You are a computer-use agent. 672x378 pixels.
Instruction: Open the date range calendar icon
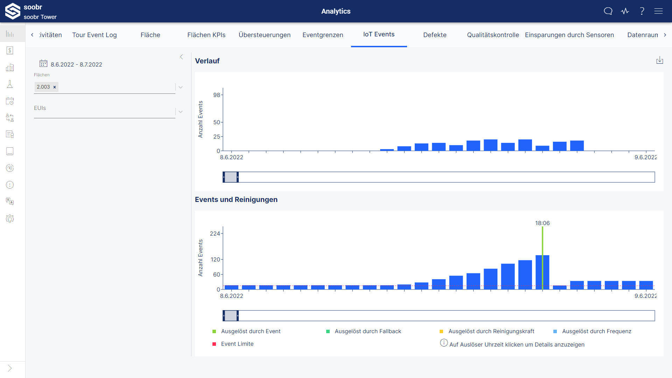pos(43,63)
